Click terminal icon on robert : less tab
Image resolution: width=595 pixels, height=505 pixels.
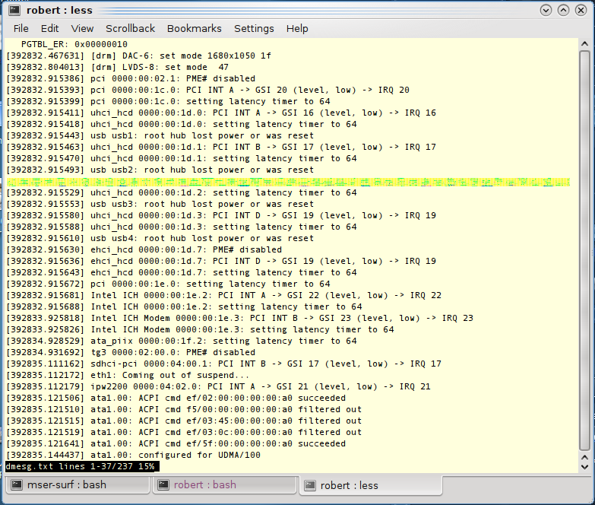(309, 485)
